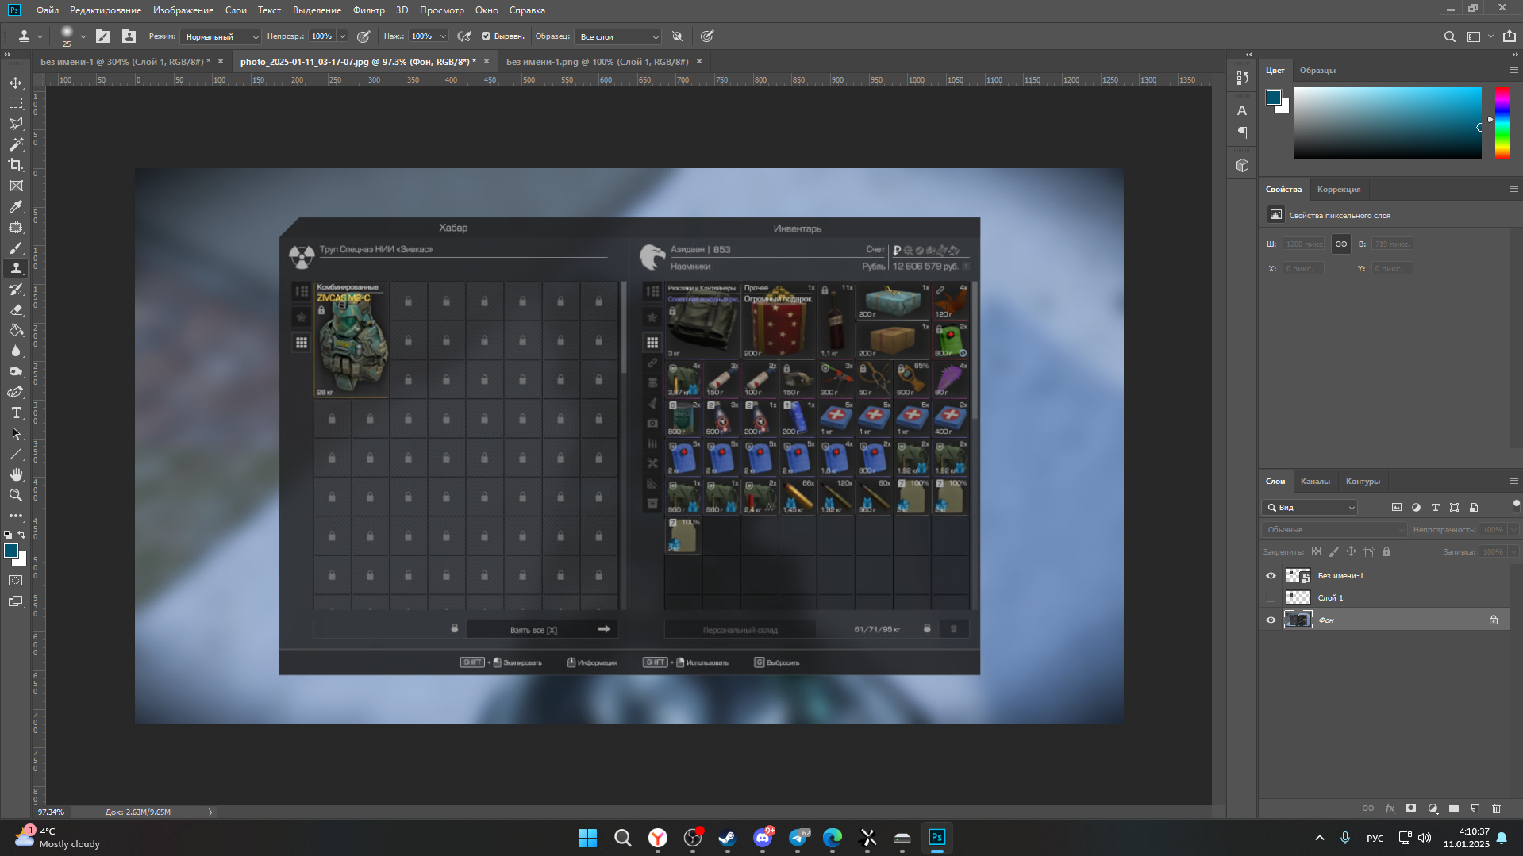Select the Clone Stamp tool
Screen dimensions: 1523x856
point(16,268)
